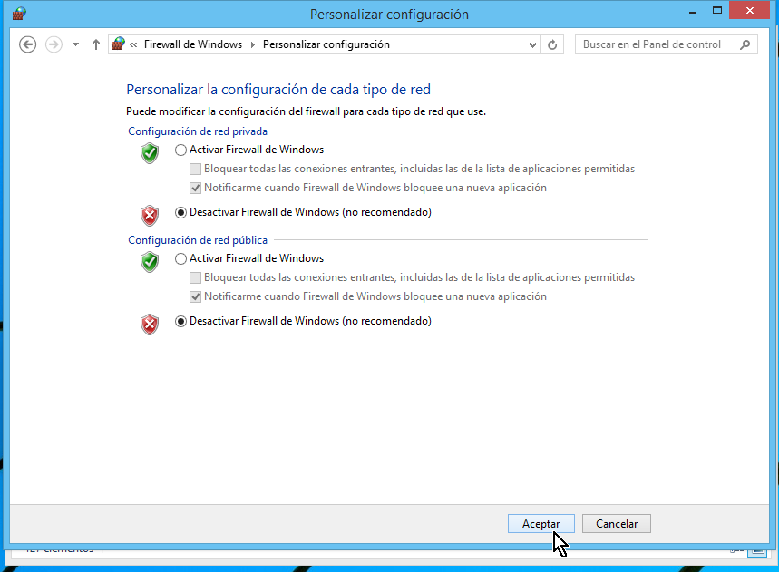Expand arrow after Firewall de Windows breadcrumb

tap(252, 44)
